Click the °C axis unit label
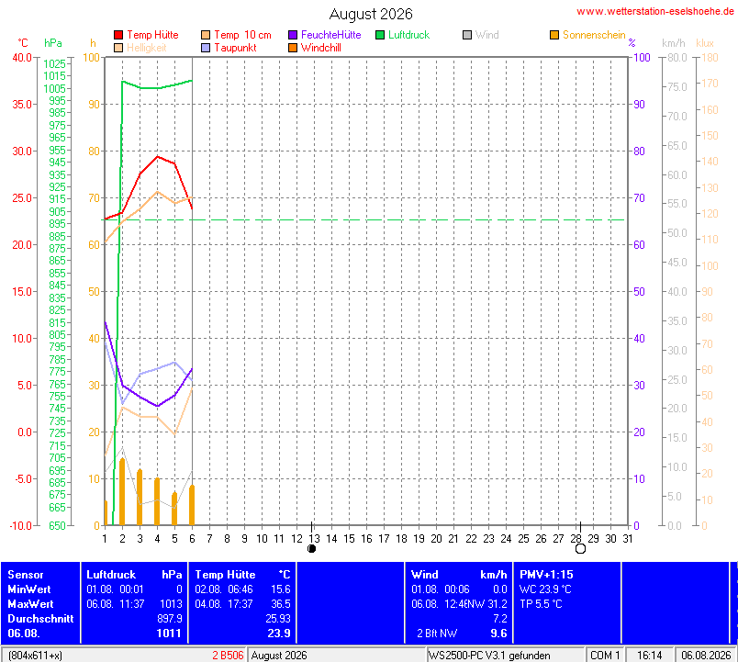Screen dimensions: 738x662 23,43
